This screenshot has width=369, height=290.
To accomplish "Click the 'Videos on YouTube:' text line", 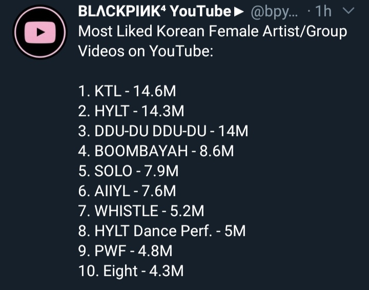I will (145, 51).
